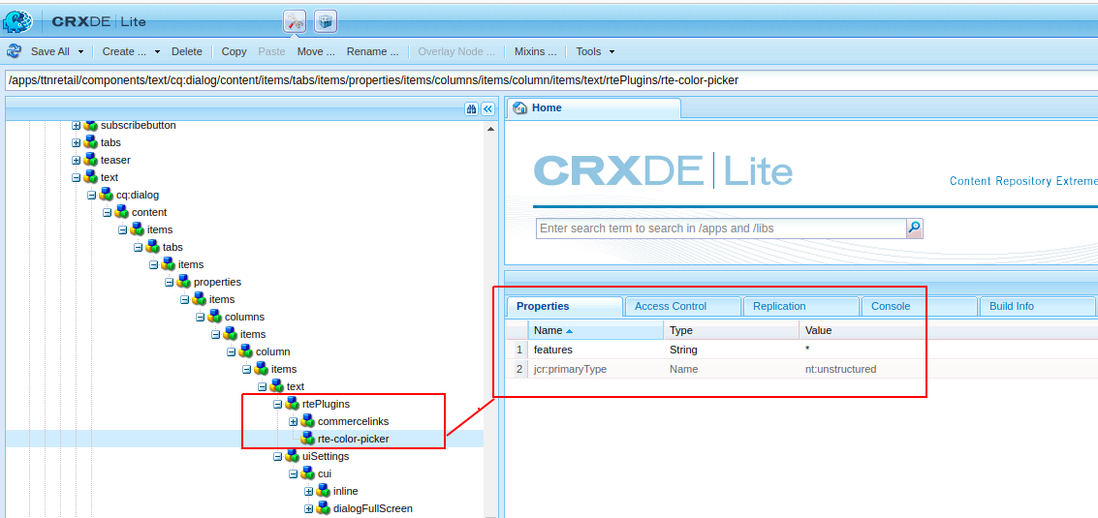Open the Create dropdown arrow

pyautogui.click(x=158, y=52)
